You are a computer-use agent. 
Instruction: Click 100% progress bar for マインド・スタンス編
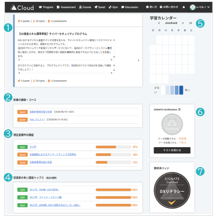click(x=114, y=197)
